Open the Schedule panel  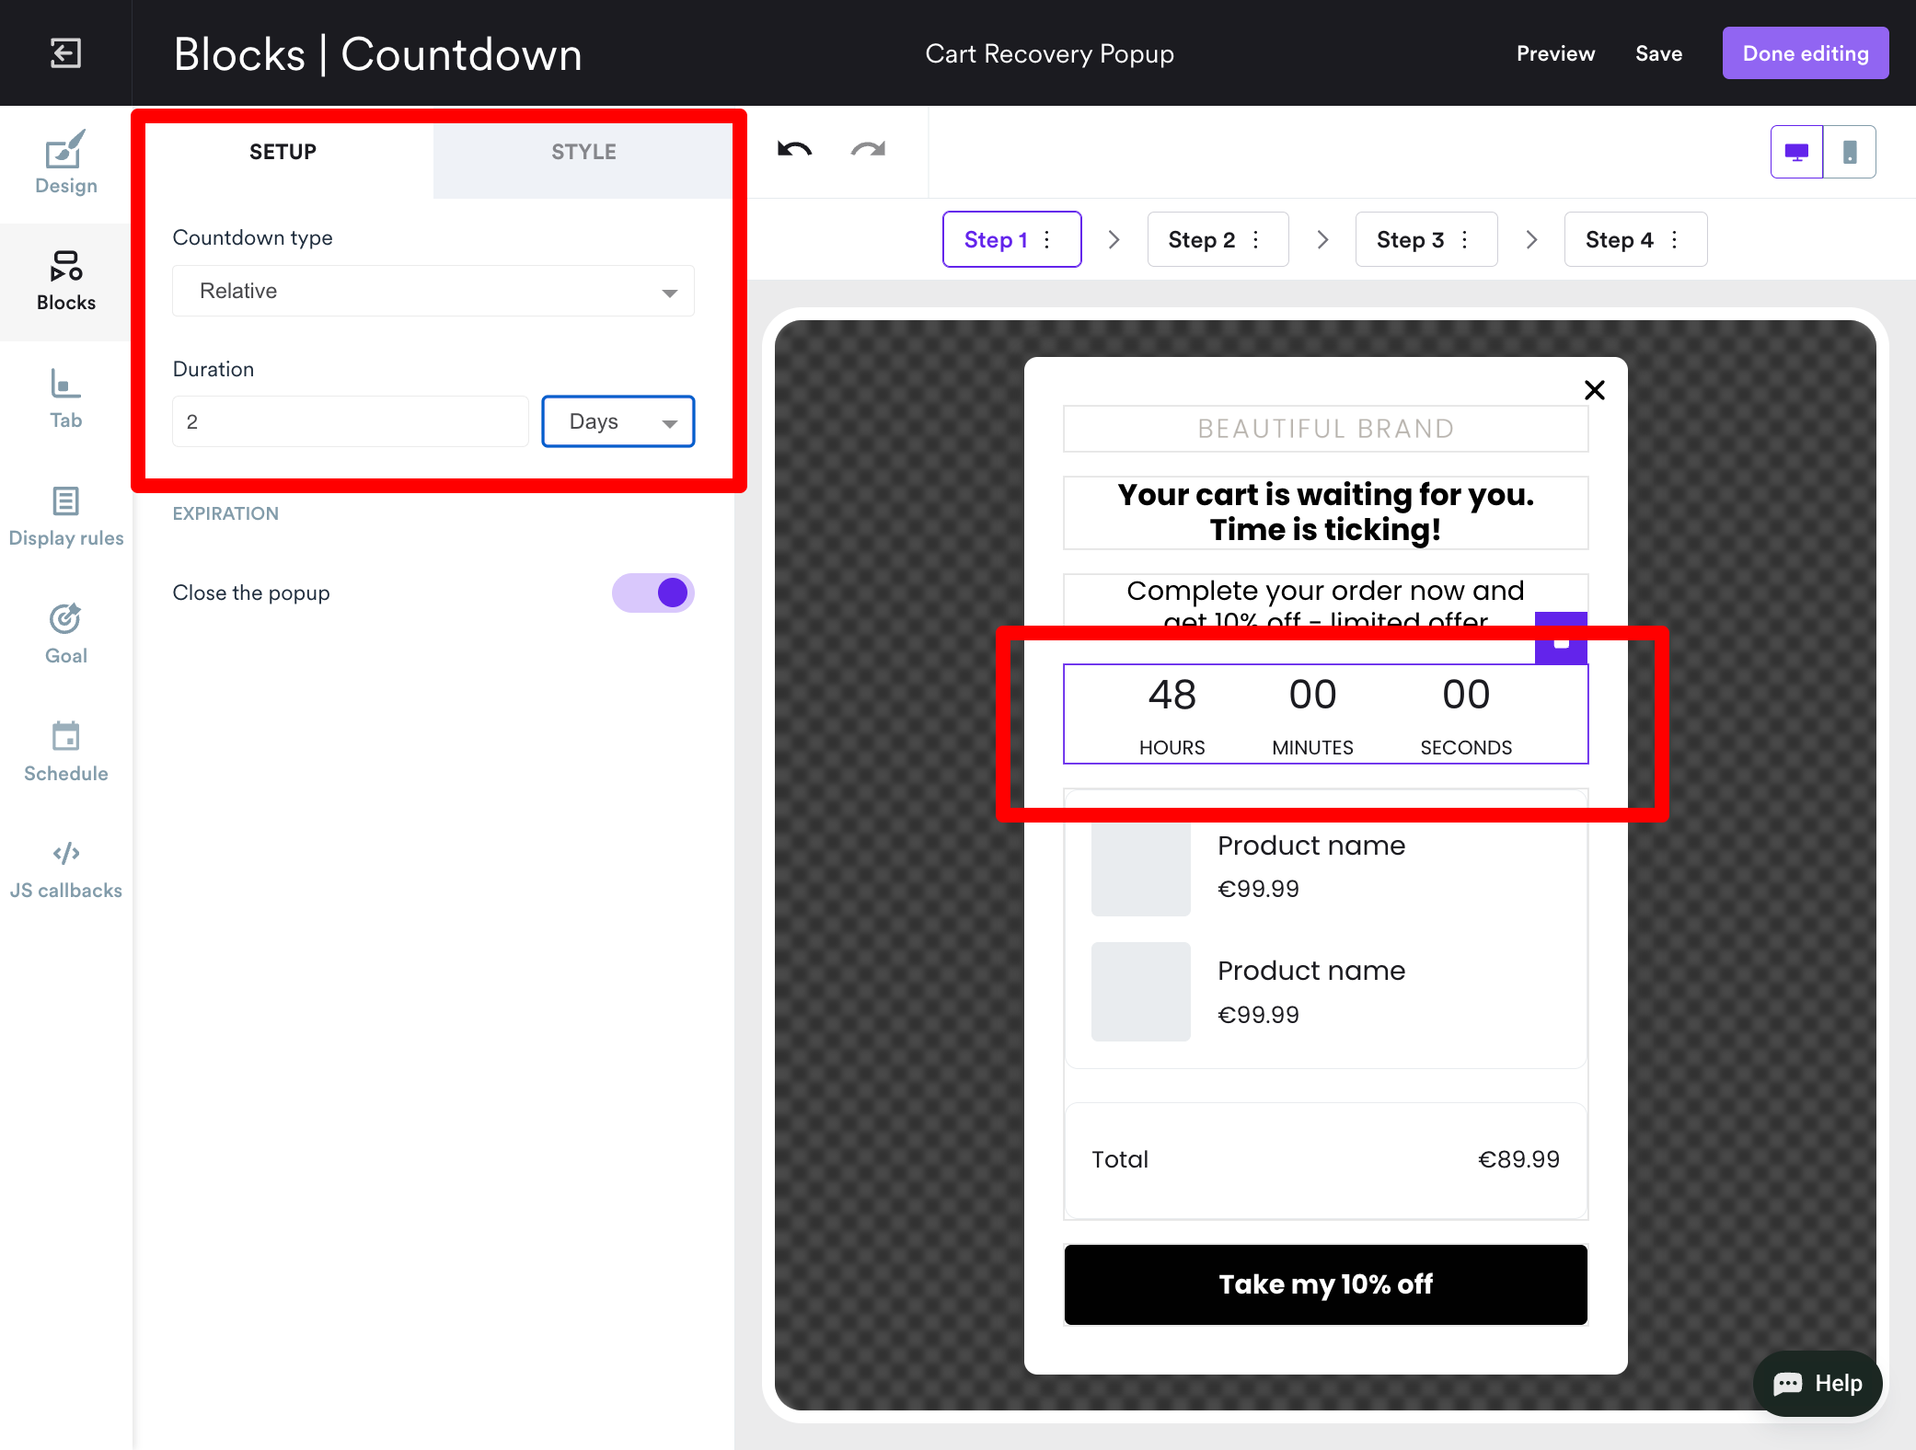(65, 752)
